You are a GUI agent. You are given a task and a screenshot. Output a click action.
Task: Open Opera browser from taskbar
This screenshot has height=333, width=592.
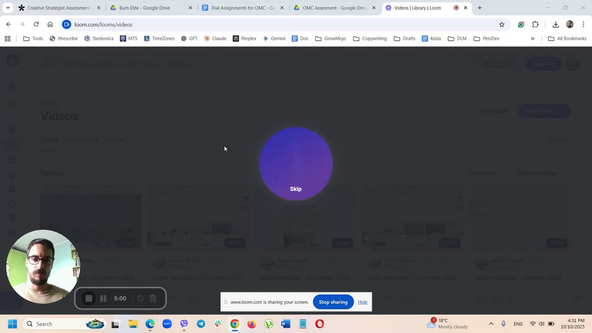320,324
